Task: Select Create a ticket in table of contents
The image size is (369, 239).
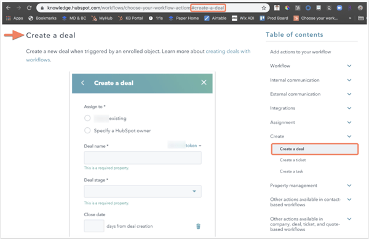Action: click(x=293, y=160)
